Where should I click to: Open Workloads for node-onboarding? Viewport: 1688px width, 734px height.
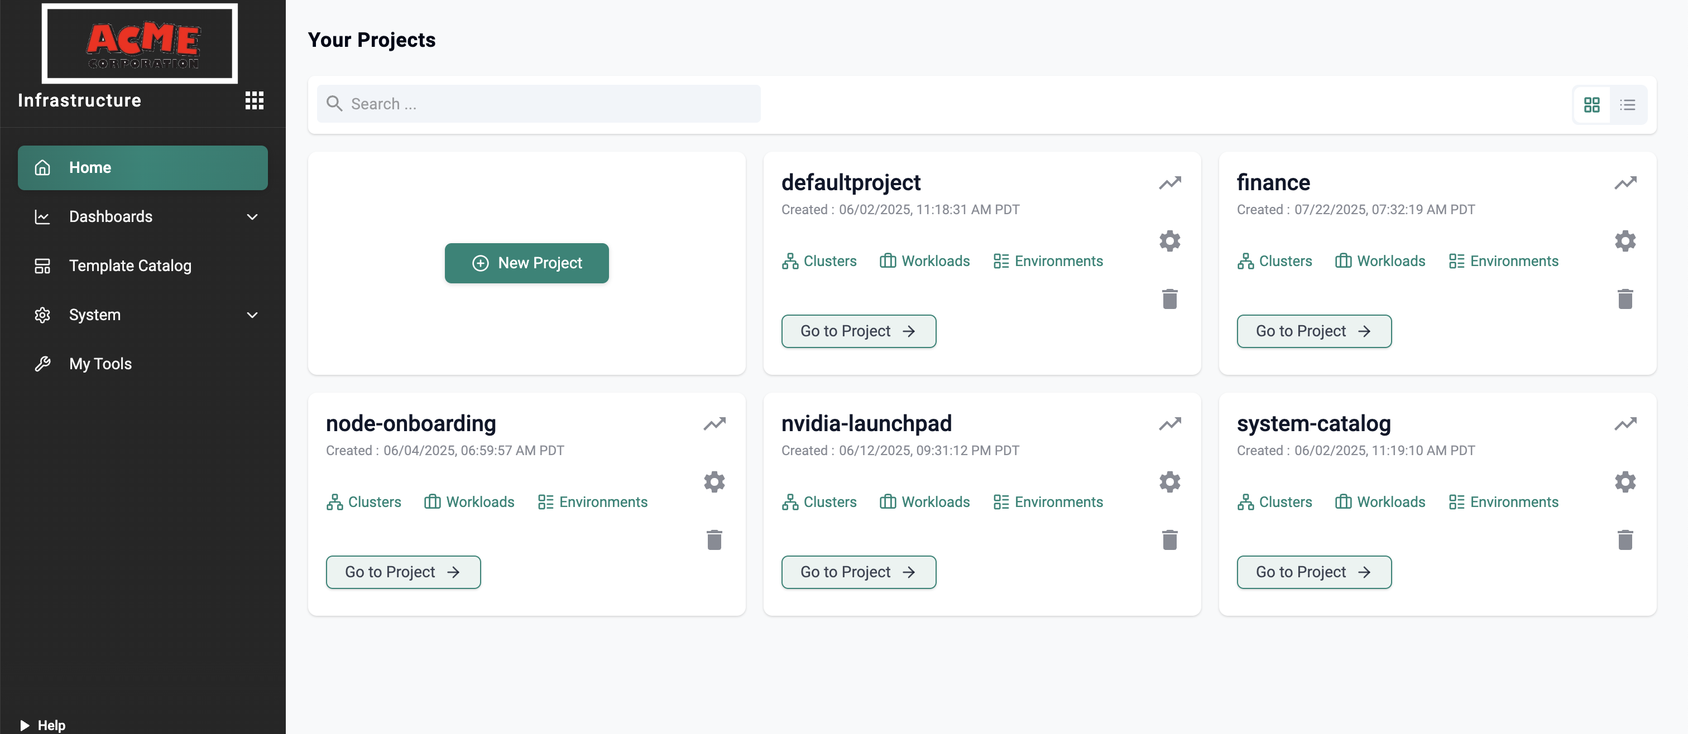coord(468,502)
